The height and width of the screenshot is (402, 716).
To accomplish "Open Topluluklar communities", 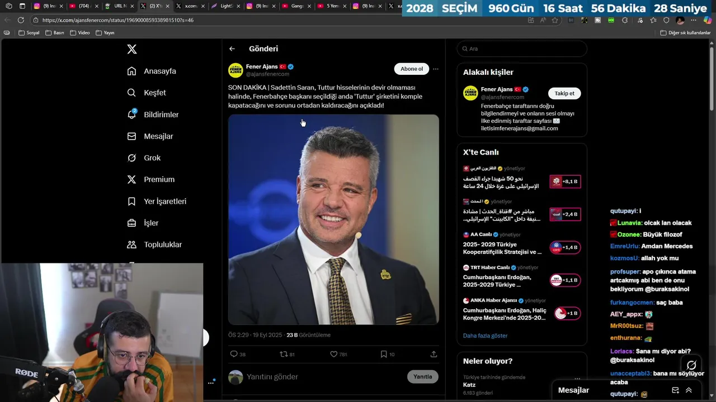I will [154, 245].
